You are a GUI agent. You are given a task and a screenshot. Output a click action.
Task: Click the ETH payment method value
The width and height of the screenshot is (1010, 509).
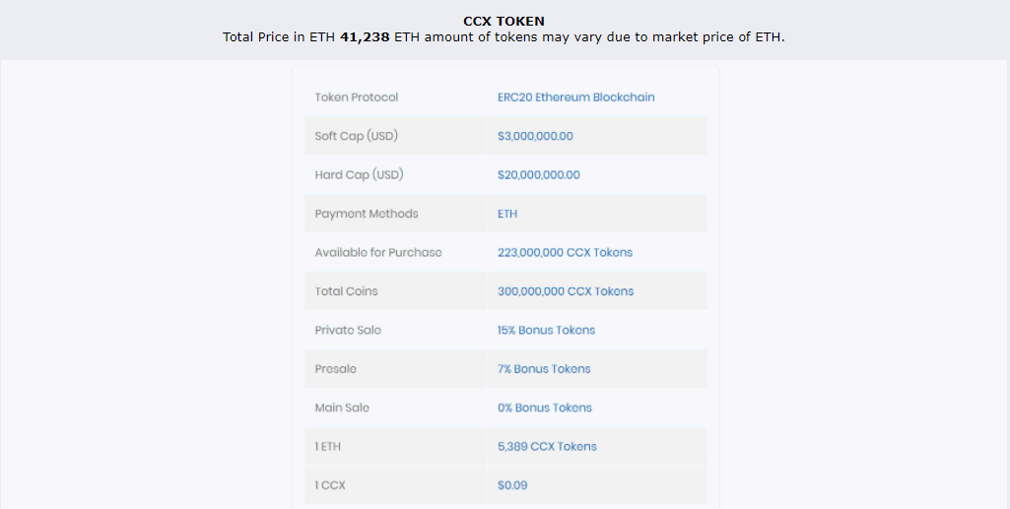click(x=507, y=214)
